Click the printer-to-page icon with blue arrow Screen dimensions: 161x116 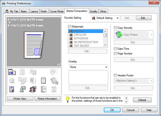[x=12, y=72]
